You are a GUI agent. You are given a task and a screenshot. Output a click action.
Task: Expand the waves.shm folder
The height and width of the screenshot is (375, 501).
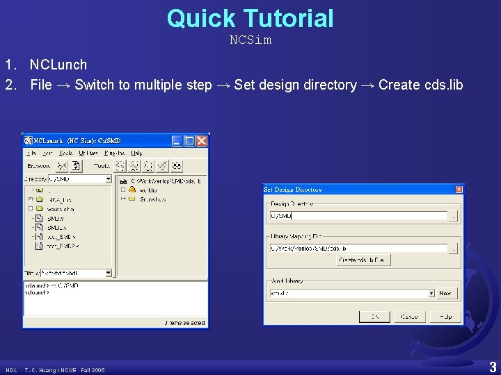[31, 208]
